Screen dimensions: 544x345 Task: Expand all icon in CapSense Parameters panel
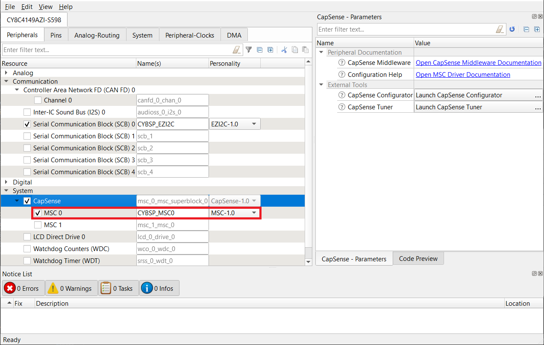(537, 29)
